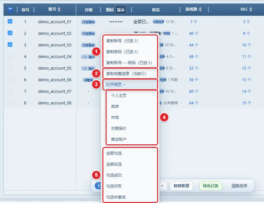Viewport: 264px width, 203px height.
Task: Click the green 导出已选 button
Action: pos(211,186)
